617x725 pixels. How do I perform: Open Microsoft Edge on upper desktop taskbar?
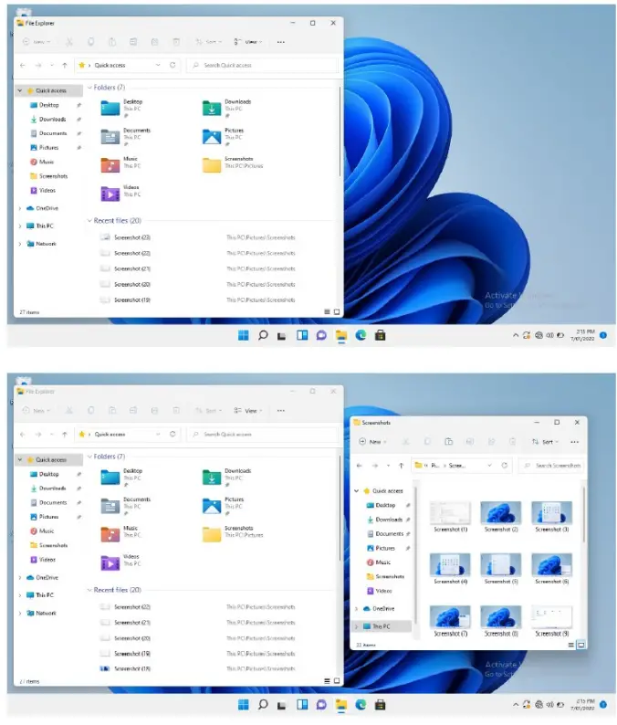pos(361,336)
